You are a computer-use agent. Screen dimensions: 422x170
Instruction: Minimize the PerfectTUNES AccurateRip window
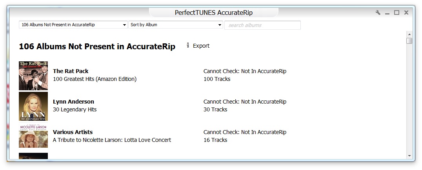tap(387, 13)
